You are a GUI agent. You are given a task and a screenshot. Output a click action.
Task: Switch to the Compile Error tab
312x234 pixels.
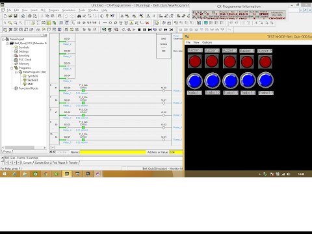pos(42,162)
